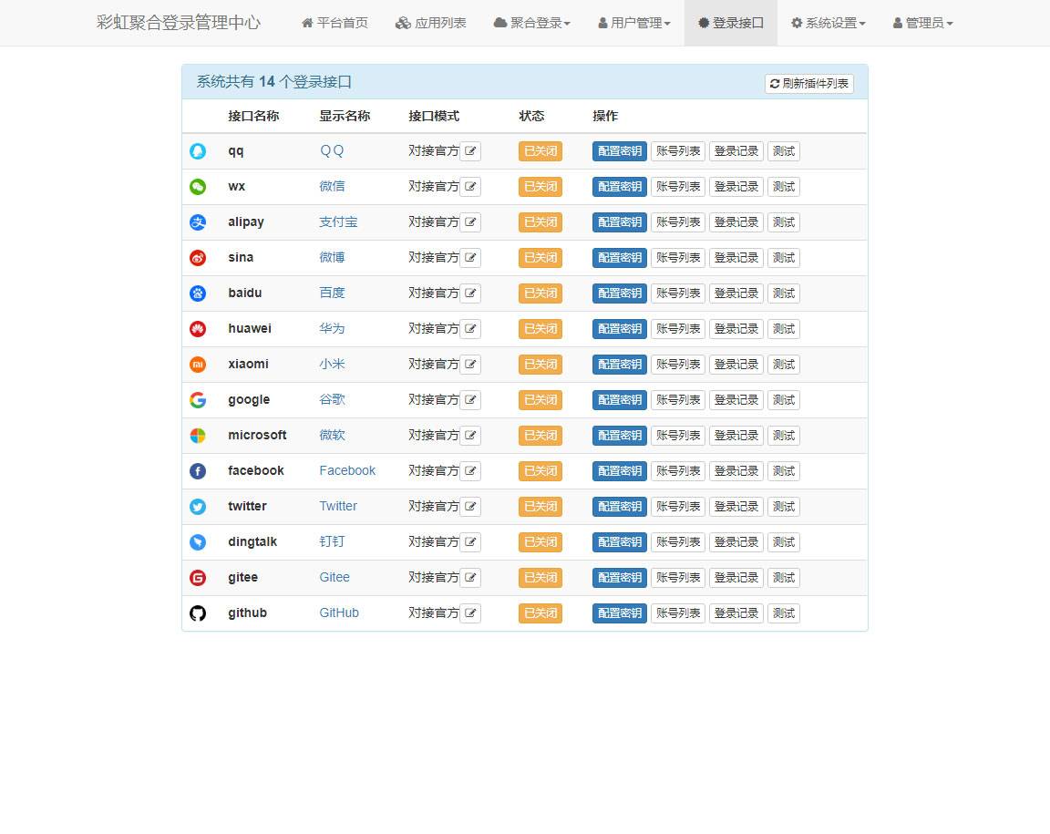Click the WeChat (wx) brand icon

[x=198, y=186]
